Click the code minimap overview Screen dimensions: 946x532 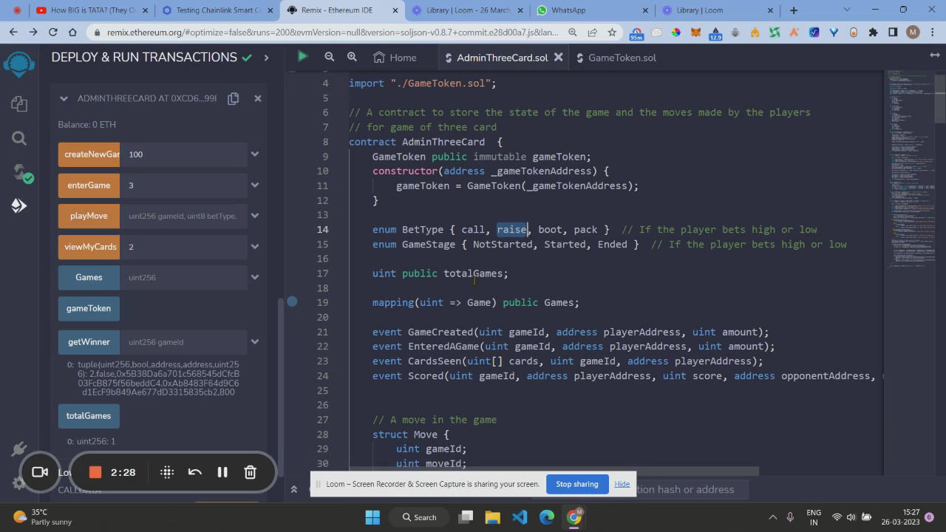(x=911, y=170)
